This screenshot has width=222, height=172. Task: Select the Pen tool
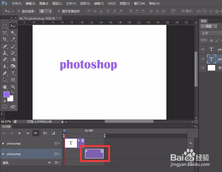tap(5, 73)
